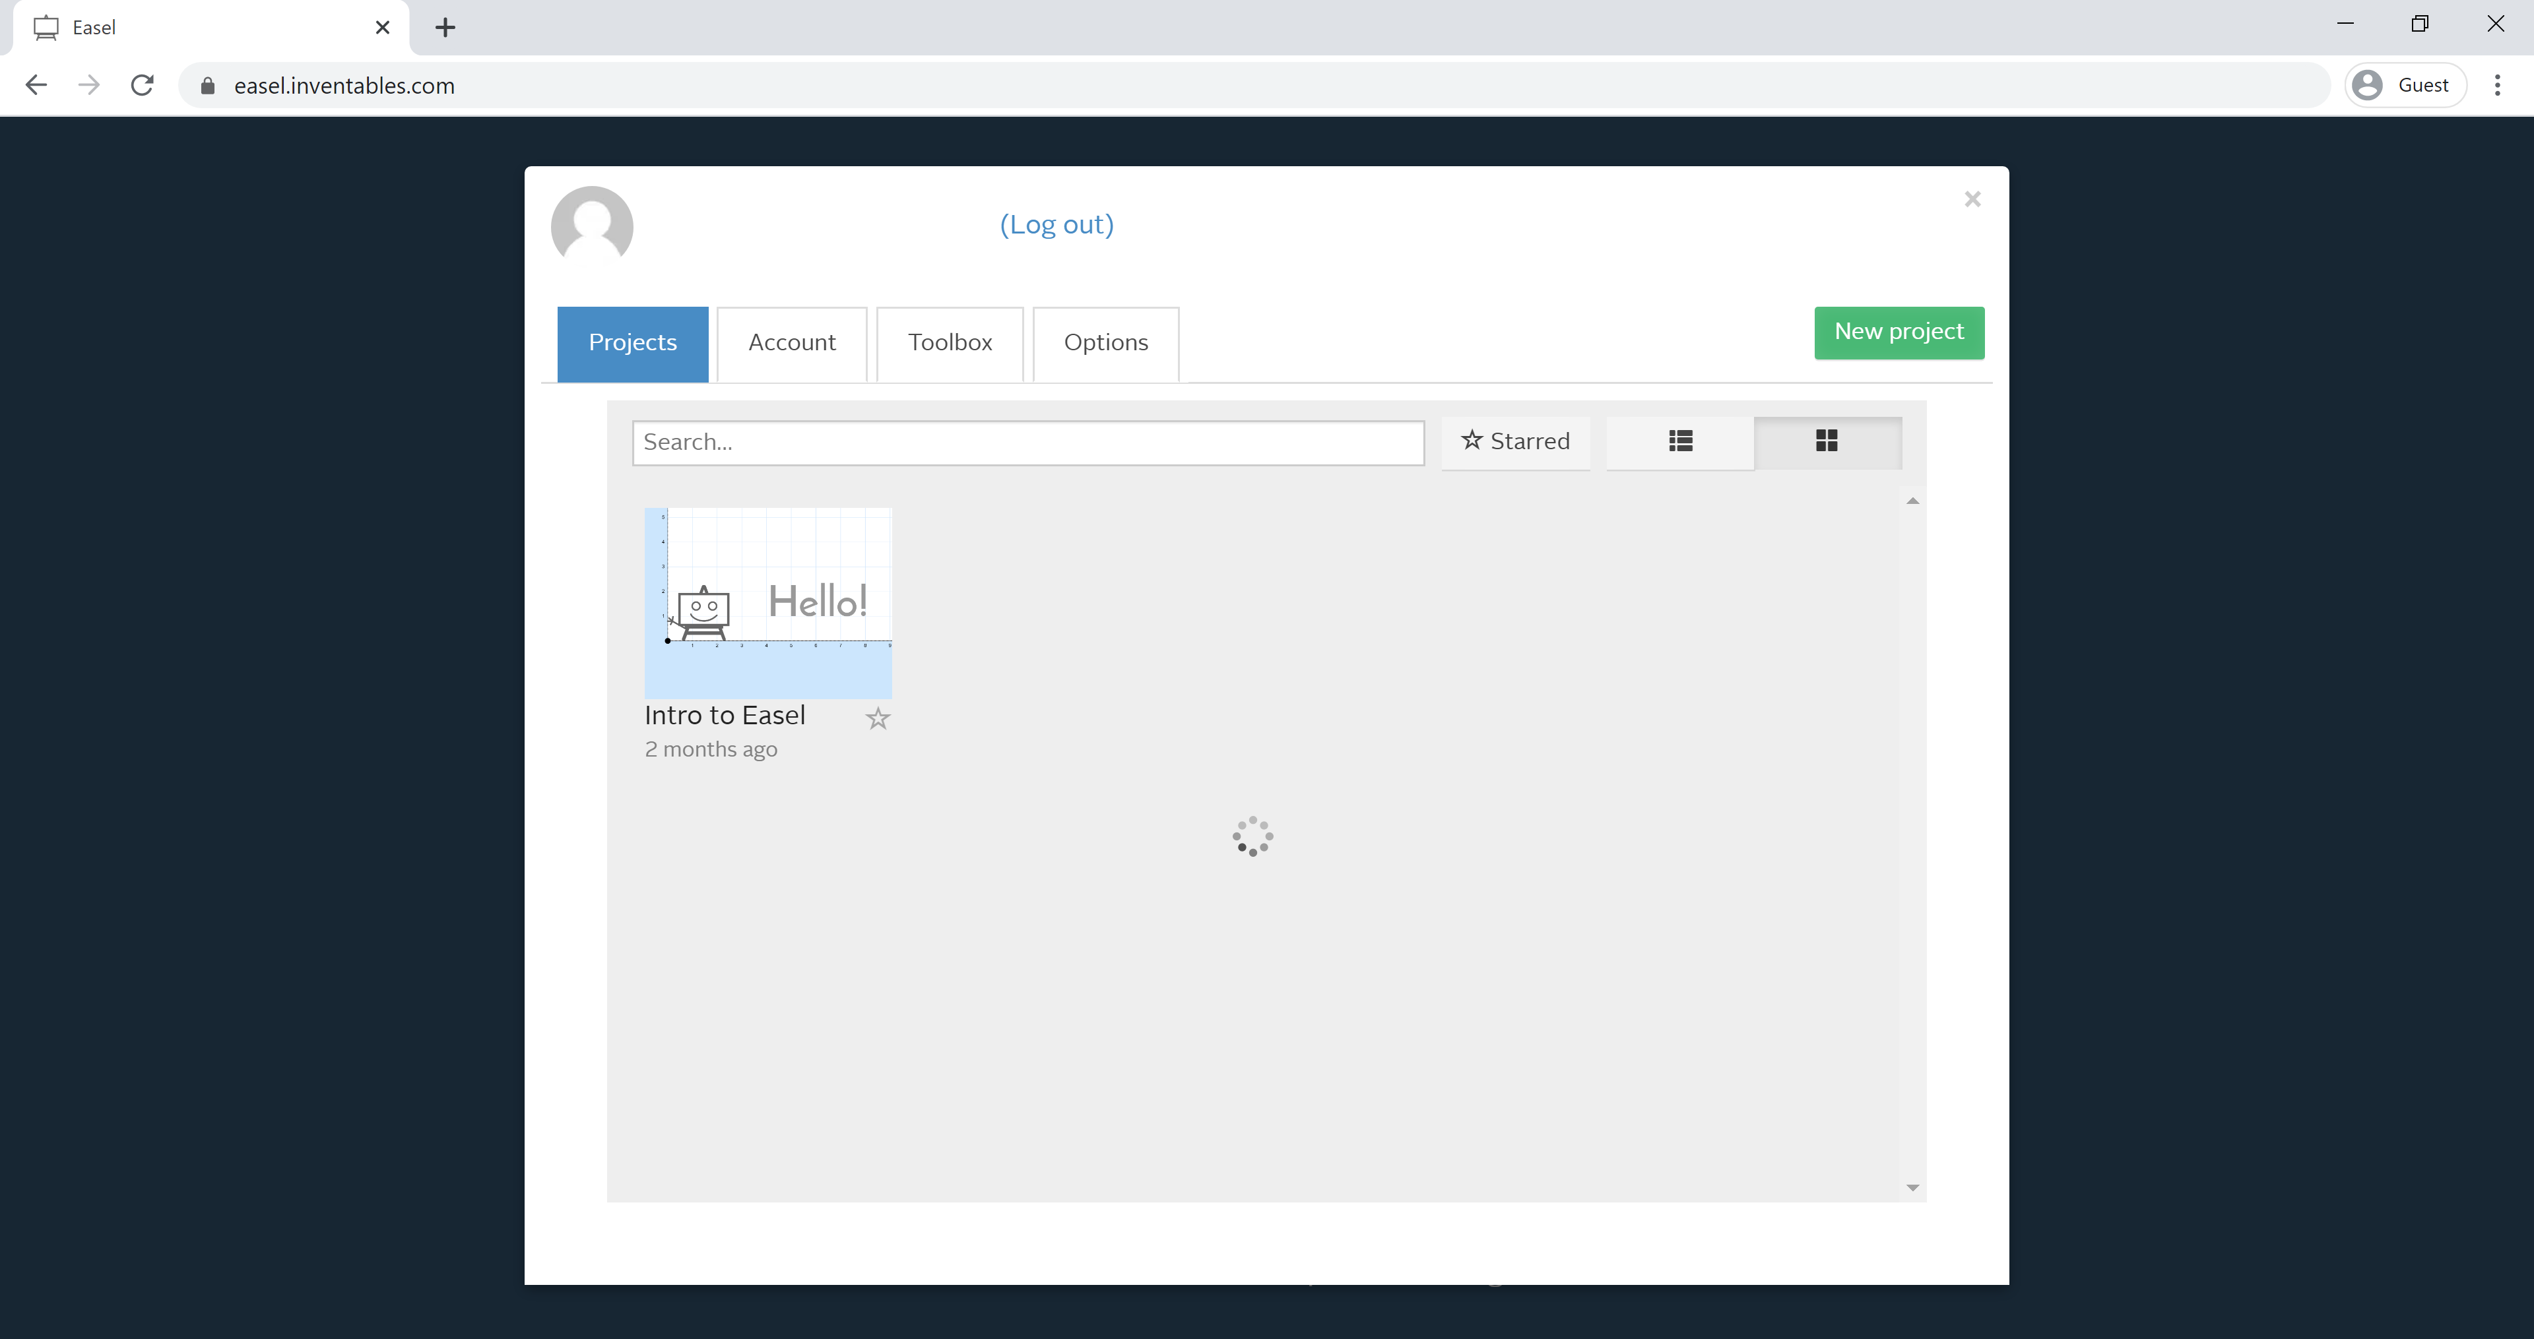Go back in the browser
Screen dimensions: 2534x1339
pos(36,86)
